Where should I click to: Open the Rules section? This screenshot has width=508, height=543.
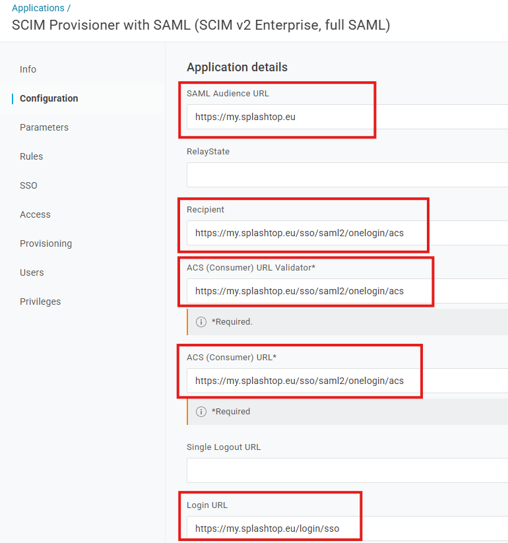(x=31, y=156)
